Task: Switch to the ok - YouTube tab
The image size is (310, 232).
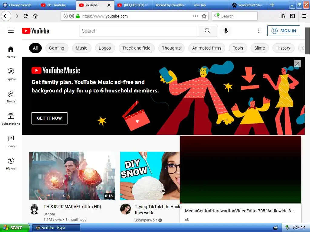Action: tap(57, 5)
